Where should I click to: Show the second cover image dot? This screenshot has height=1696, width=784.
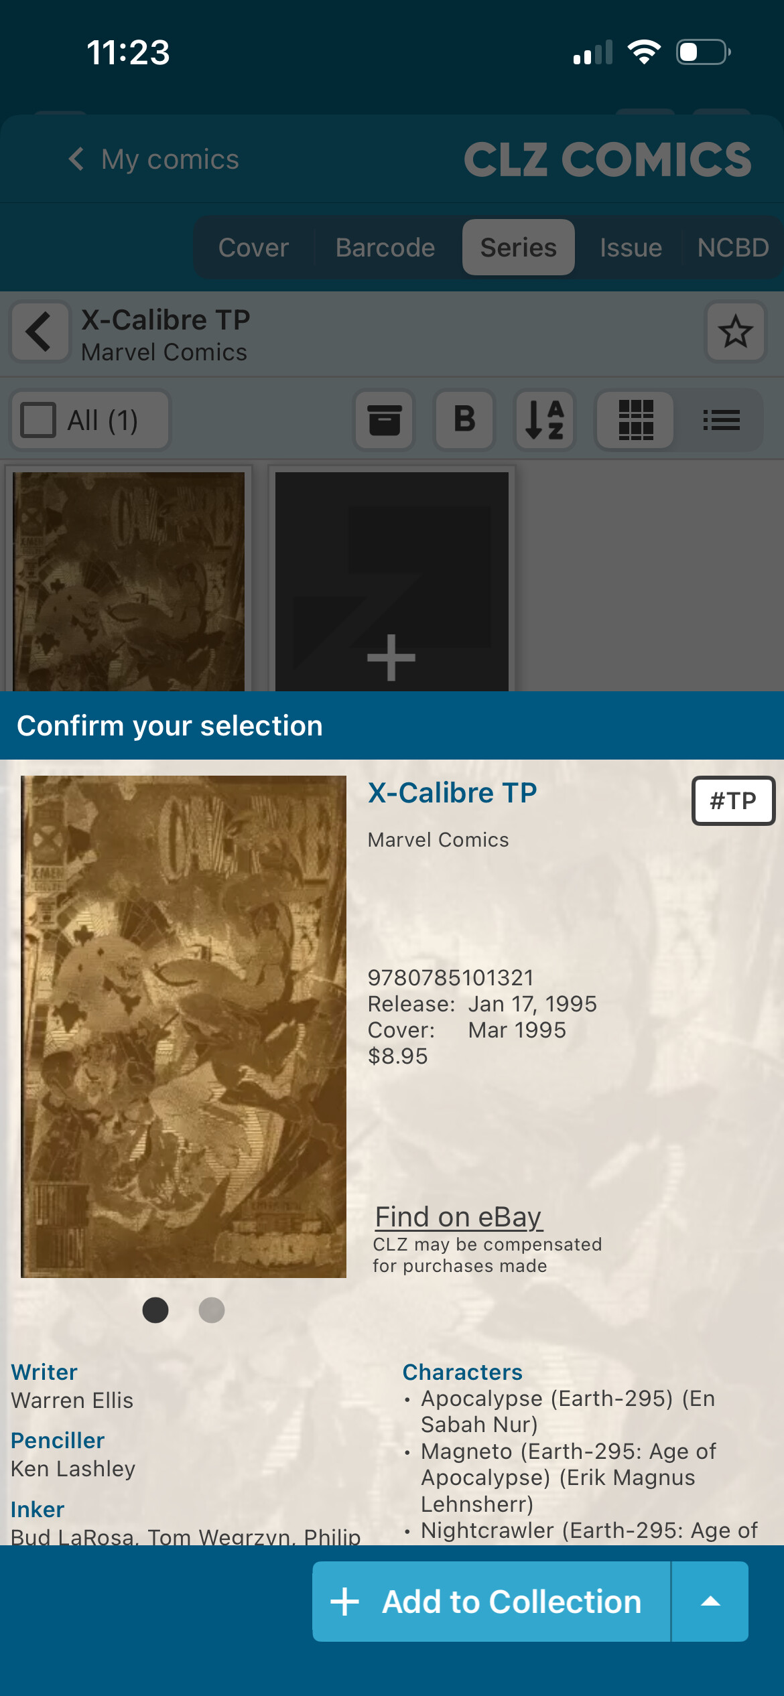(x=212, y=1310)
